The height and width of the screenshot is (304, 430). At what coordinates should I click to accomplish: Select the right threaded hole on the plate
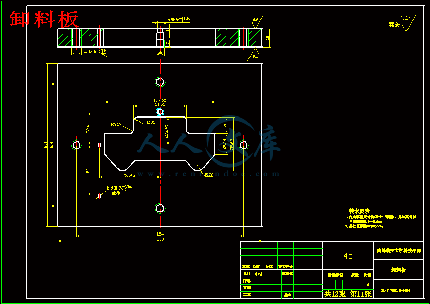[x=243, y=145]
